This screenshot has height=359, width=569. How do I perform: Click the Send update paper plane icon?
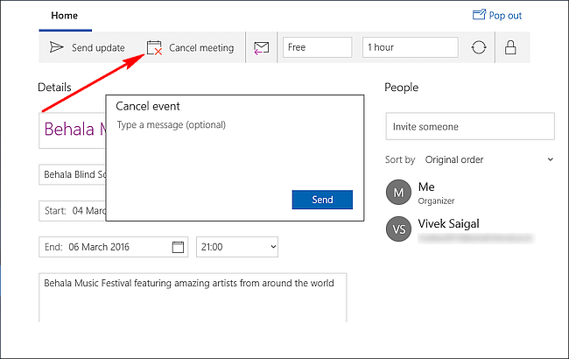[56, 47]
